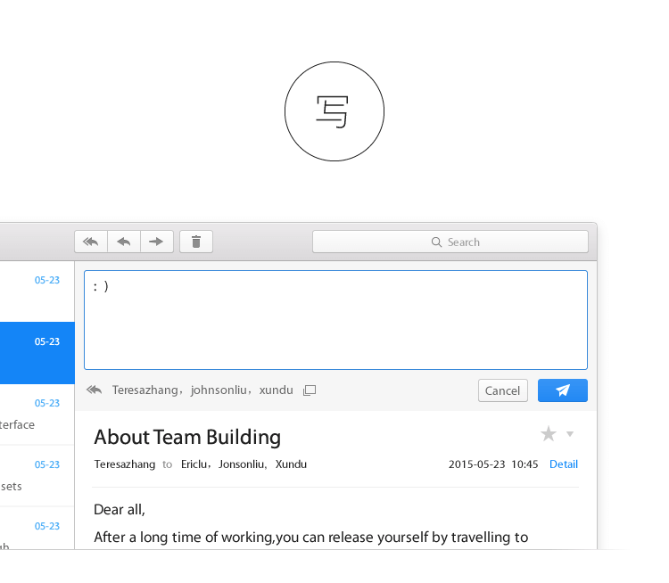Open the 05-23 mail ending in 'terface'
This screenshot has width=669, height=583.
[37, 415]
